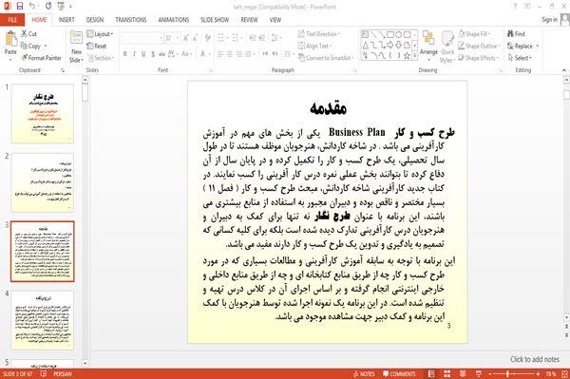Click NOTES button in status bar
Image resolution: width=570 pixels, height=379 pixels.
(x=364, y=374)
